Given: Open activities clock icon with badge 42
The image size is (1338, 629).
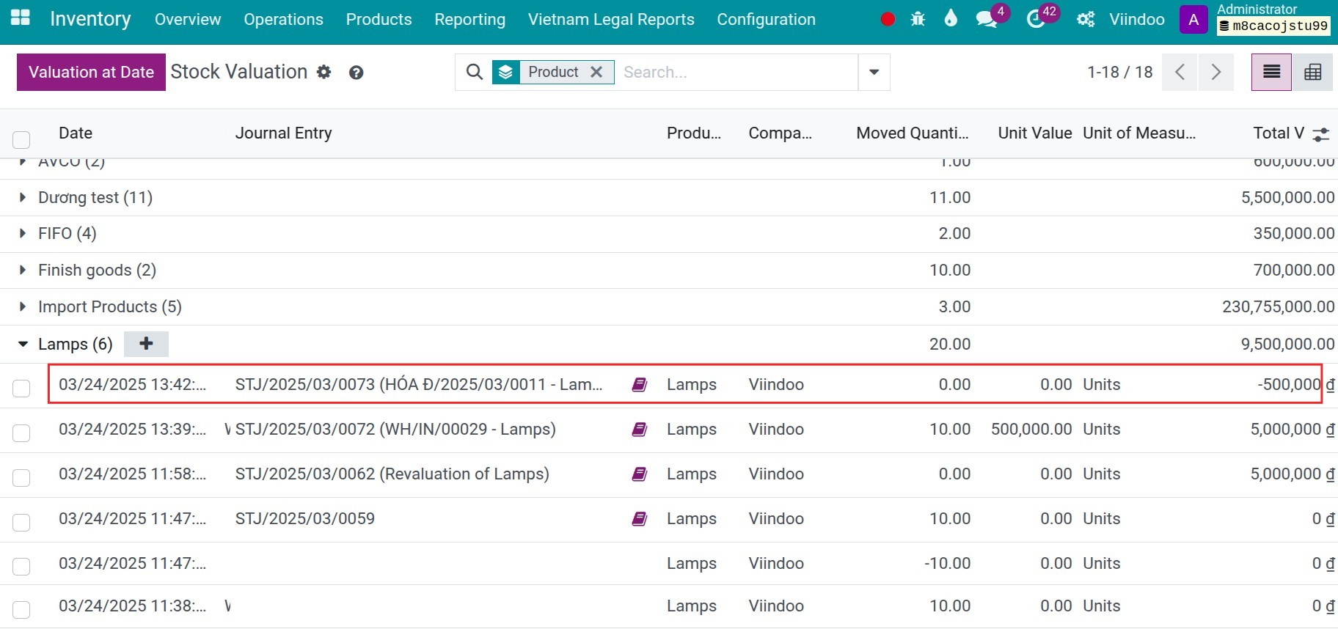Looking at the screenshot, I should pyautogui.click(x=1036, y=19).
